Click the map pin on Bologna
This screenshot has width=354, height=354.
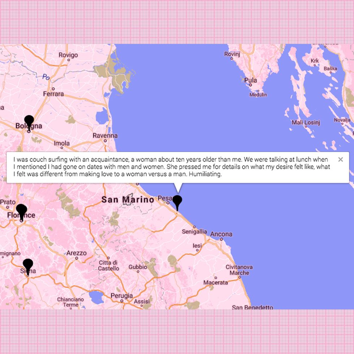pos(29,121)
